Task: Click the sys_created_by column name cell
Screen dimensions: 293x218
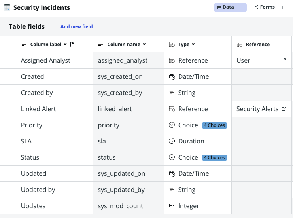Action: tap(129, 93)
